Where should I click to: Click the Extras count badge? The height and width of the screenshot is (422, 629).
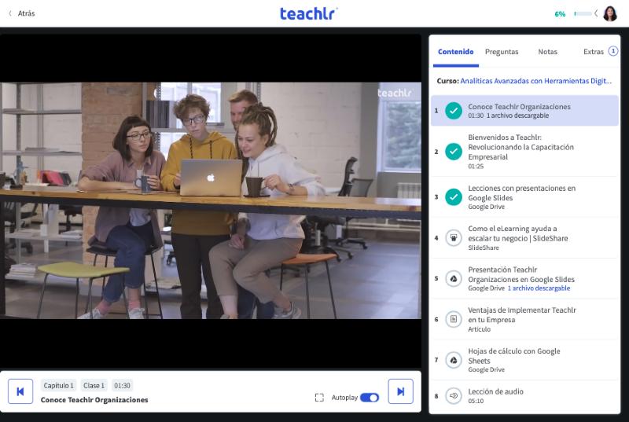(x=613, y=51)
